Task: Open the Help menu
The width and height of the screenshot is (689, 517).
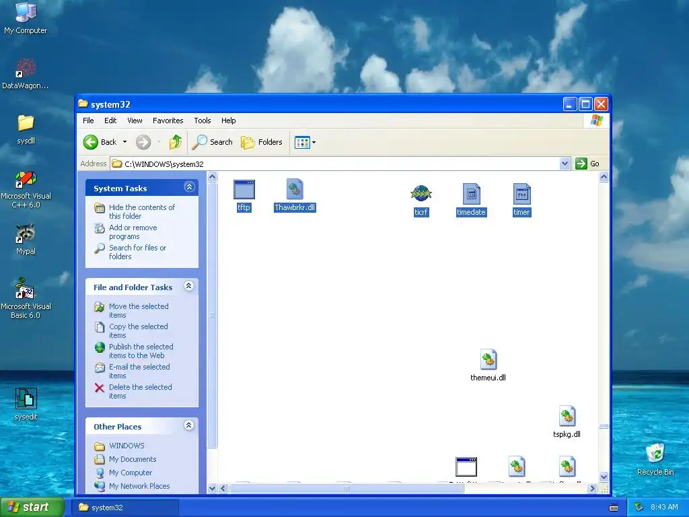Action: (x=228, y=120)
